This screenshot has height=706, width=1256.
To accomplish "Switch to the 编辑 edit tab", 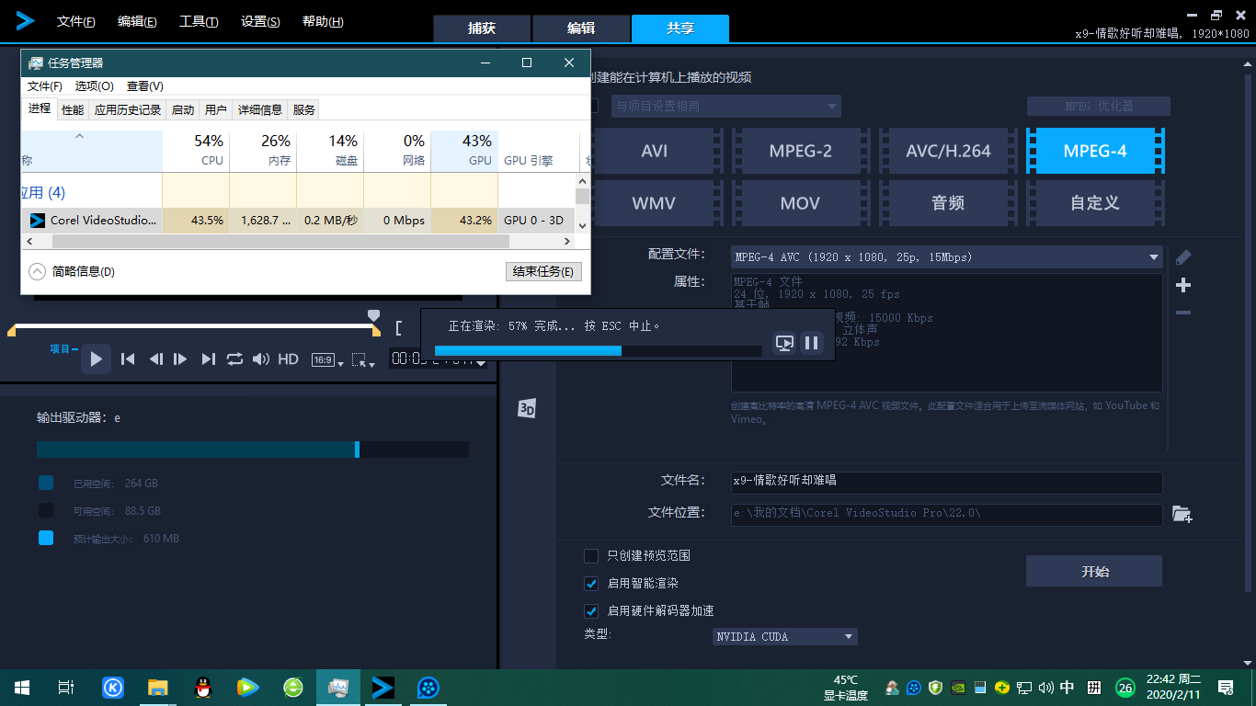I will click(x=581, y=28).
